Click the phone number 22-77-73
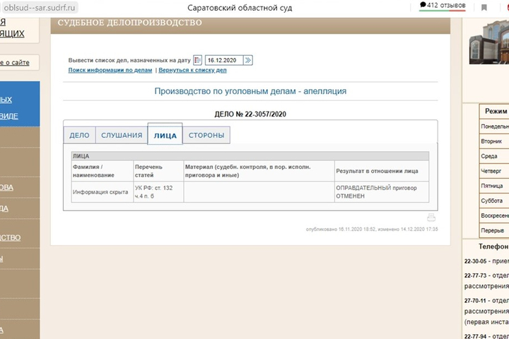 click(x=475, y=275)
